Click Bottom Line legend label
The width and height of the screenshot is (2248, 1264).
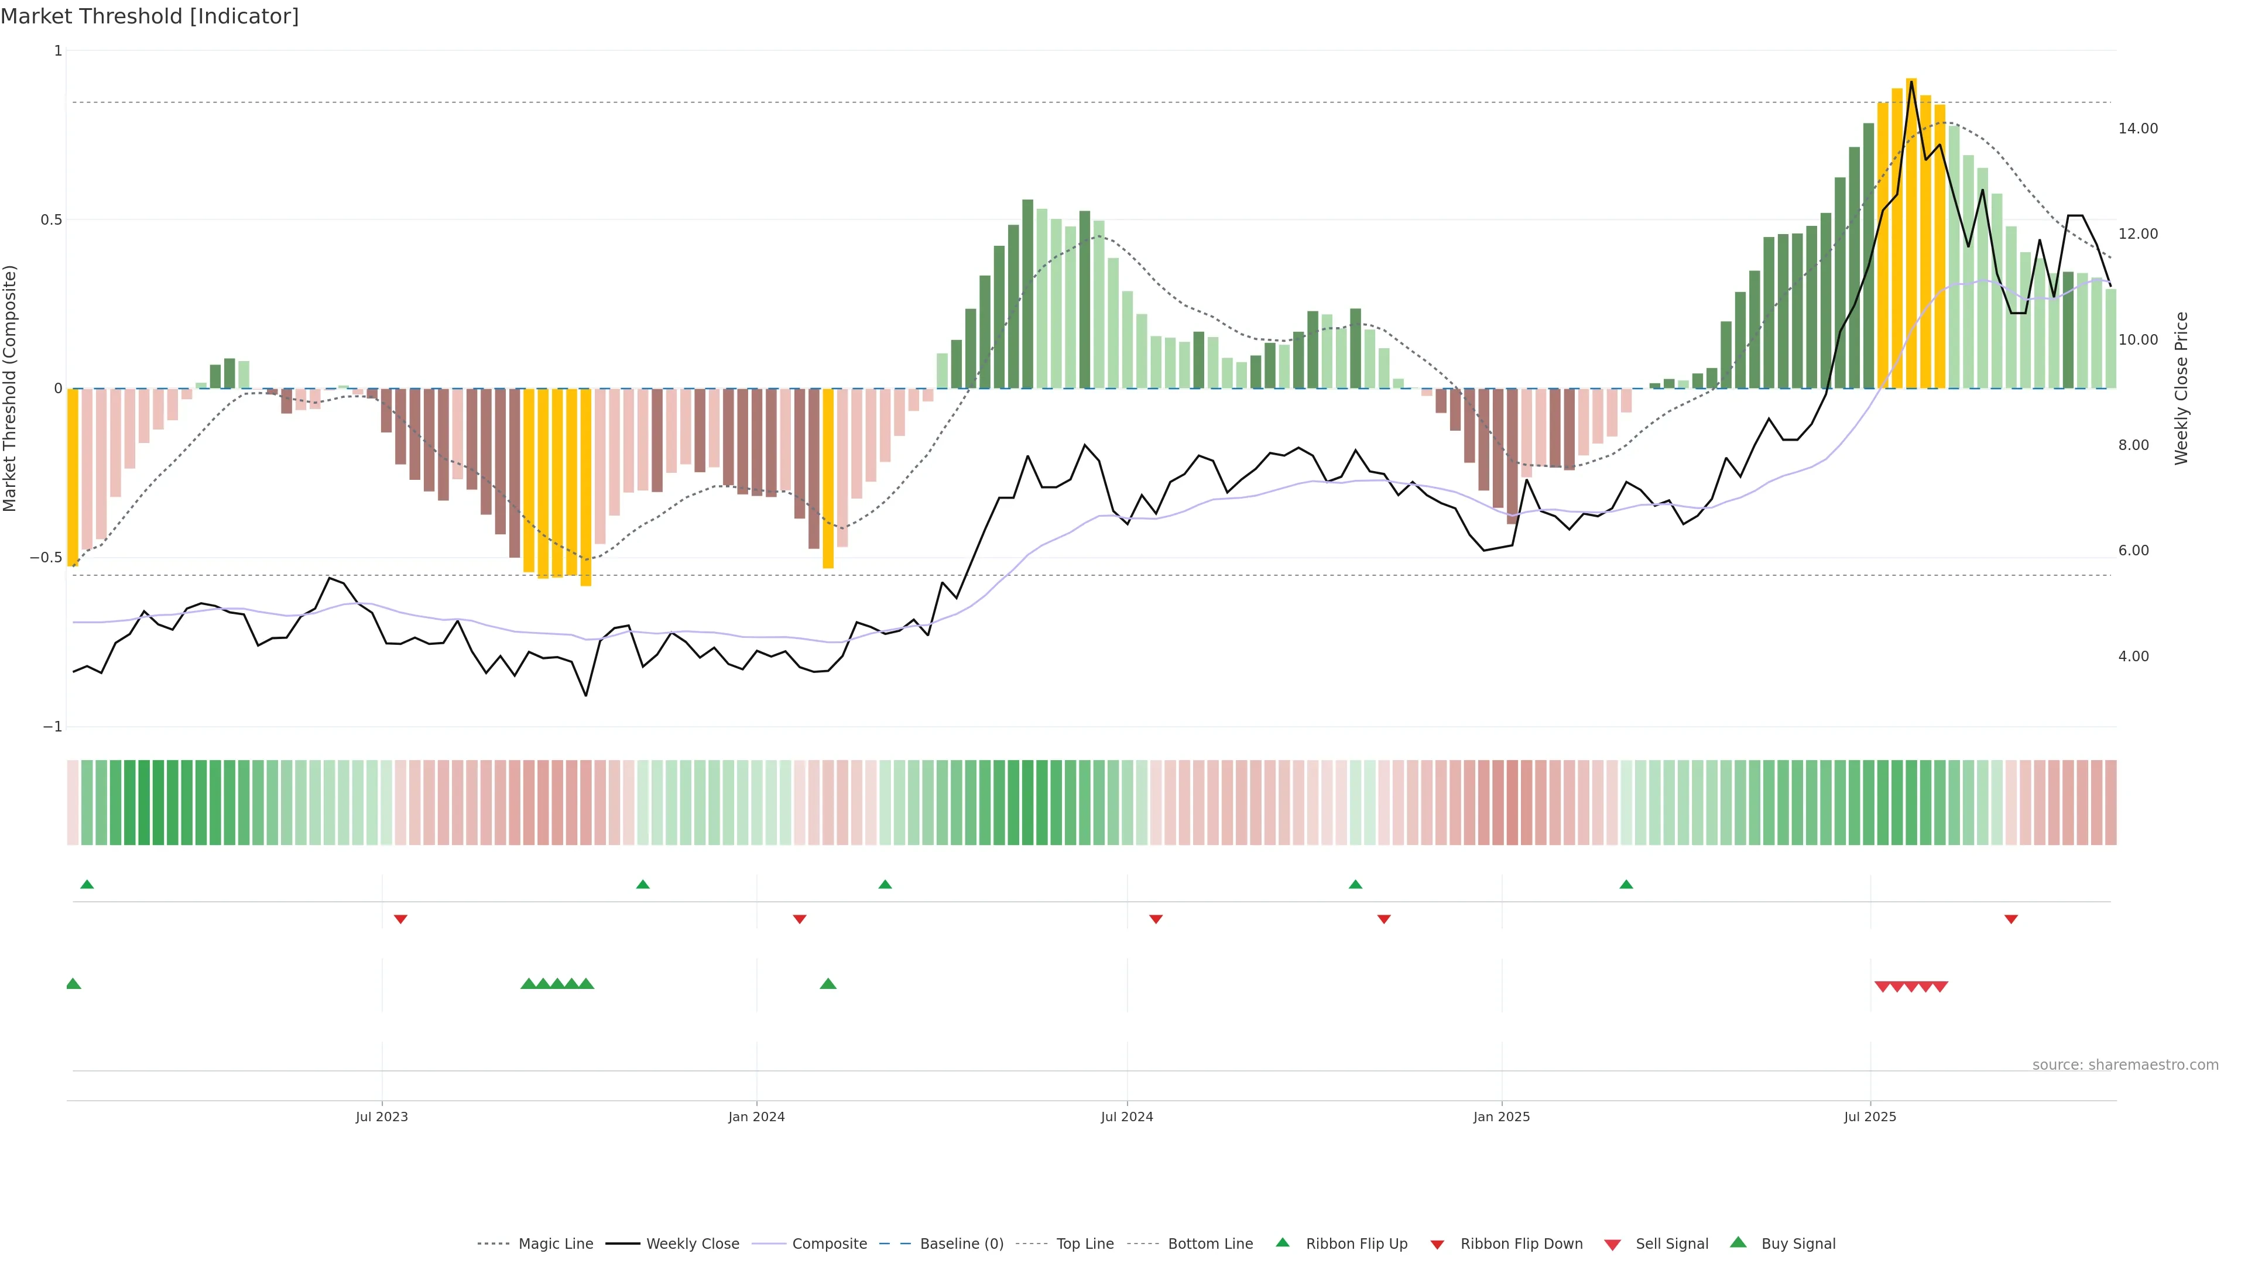coord(1209,1244)
